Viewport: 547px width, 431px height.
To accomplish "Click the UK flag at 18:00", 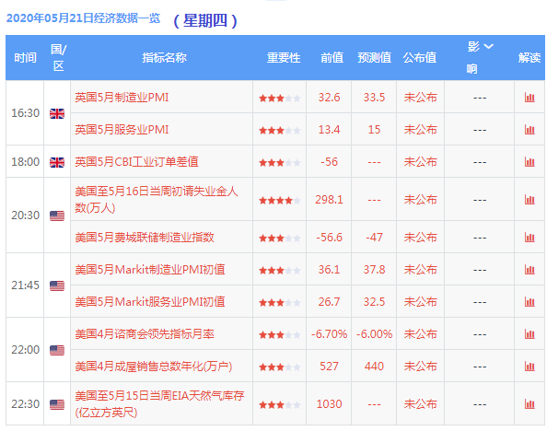I will click(x=57, y=162).
